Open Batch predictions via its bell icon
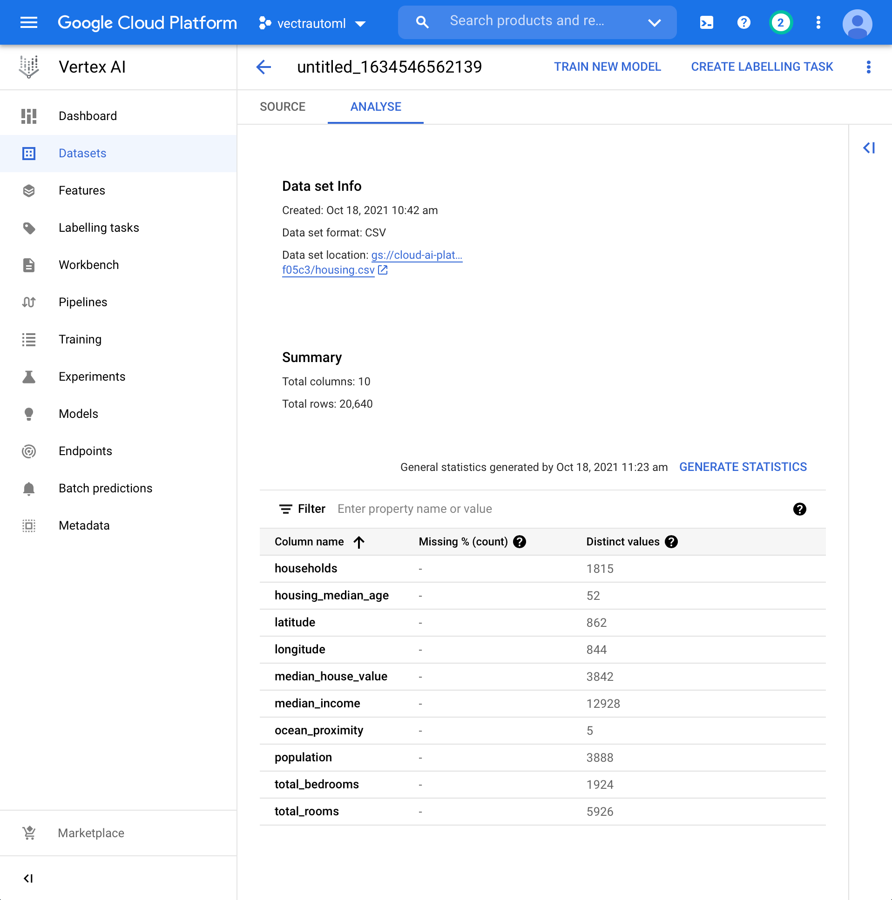Screen dimensions: 892x900 (x=28, y=488)
